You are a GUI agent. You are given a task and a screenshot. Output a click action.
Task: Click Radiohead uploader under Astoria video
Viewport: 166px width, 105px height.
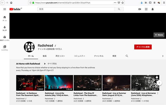point(49,99)
